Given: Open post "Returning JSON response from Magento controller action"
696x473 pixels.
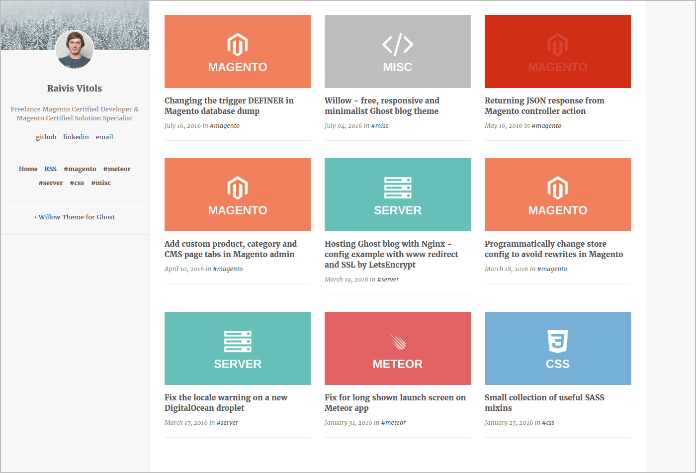Looking at the screenshot, I should pos(544,106).
